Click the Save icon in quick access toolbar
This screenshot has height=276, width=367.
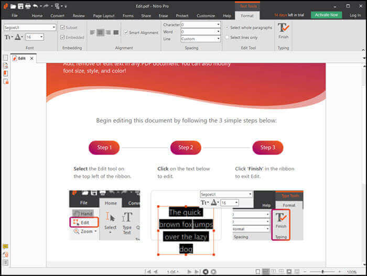coord(20,6)
